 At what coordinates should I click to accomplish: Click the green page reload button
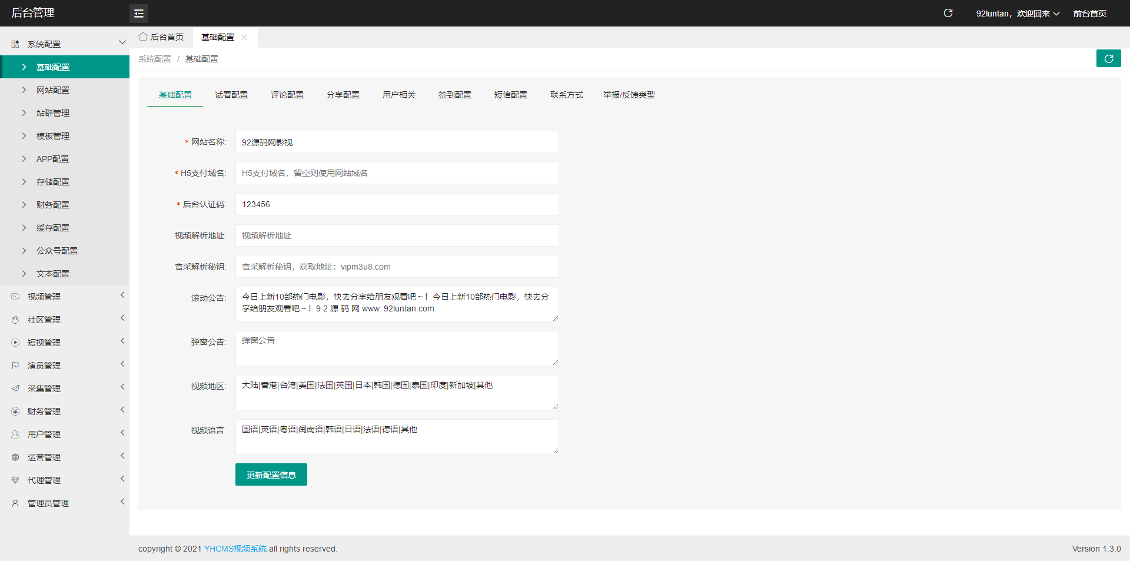[x=1108, y=59]
